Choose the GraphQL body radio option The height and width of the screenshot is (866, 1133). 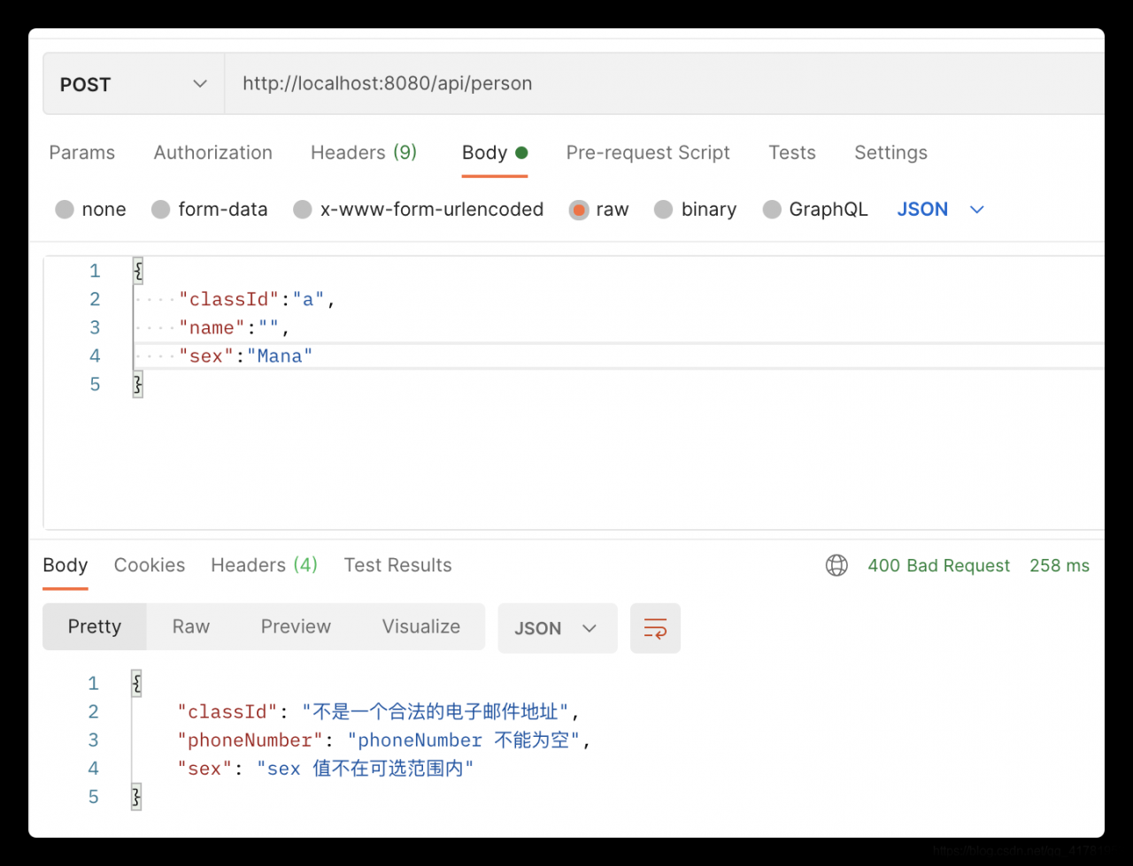click(x=772, y=210)
